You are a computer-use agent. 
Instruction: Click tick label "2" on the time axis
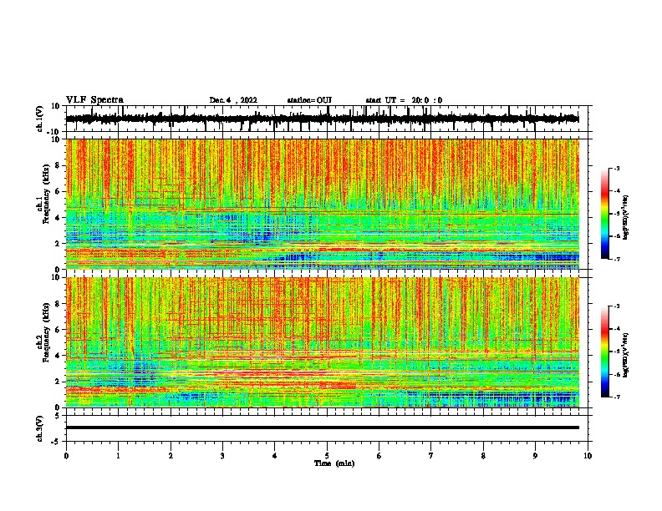click(171, 456)
